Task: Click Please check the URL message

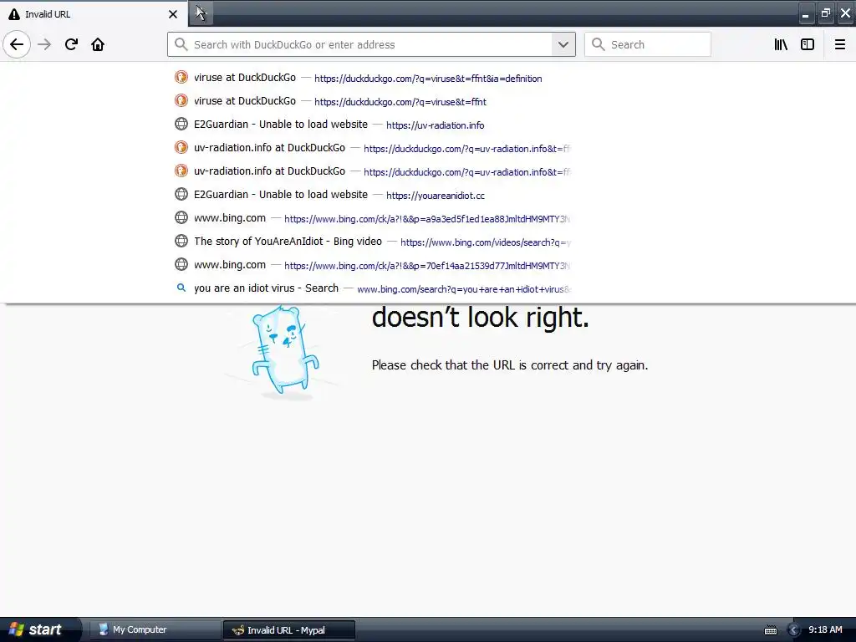Action: pos(510,365)
